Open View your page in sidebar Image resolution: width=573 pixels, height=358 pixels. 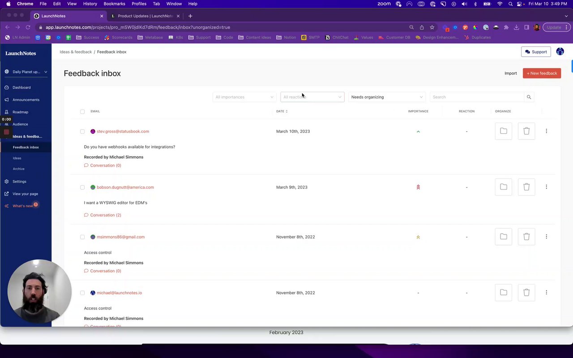click(25, 194)
